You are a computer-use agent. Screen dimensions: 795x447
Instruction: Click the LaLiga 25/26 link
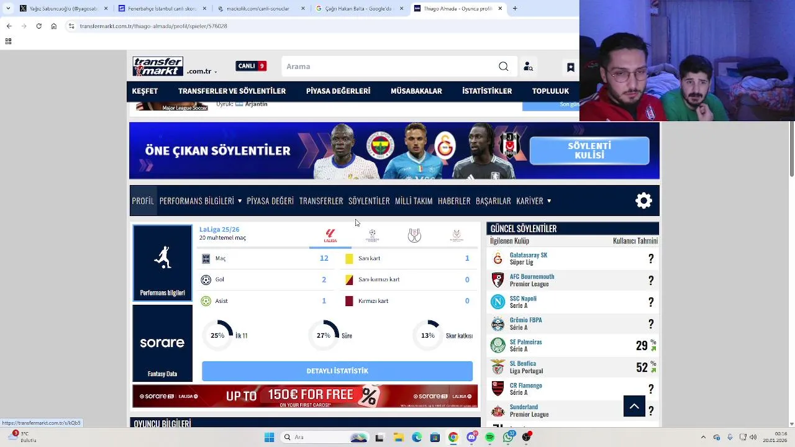pos(219,229)
